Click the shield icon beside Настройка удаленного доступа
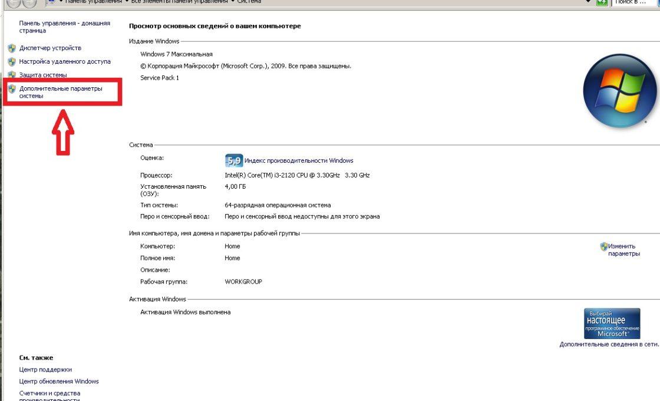The height and width of the screenshot is (401, 660). click(x=12, y=61)
